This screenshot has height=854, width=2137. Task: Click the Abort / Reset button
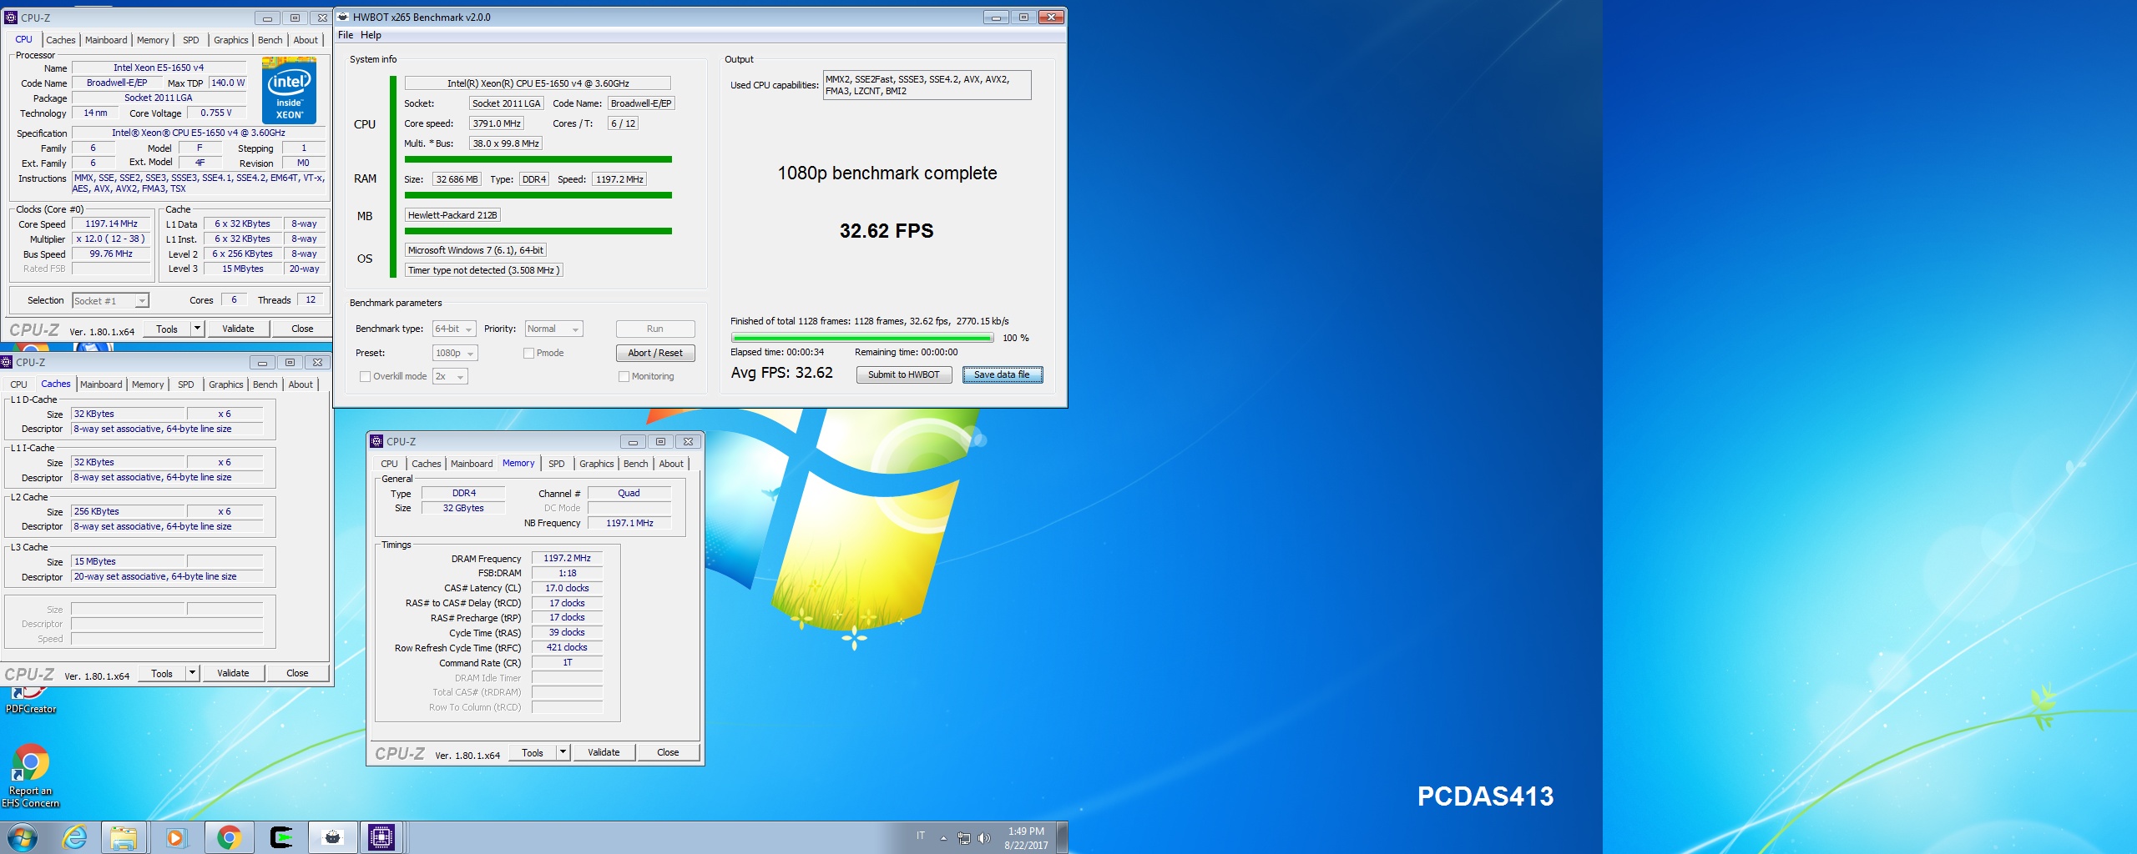pyautogui.click(x=655, y=353)
